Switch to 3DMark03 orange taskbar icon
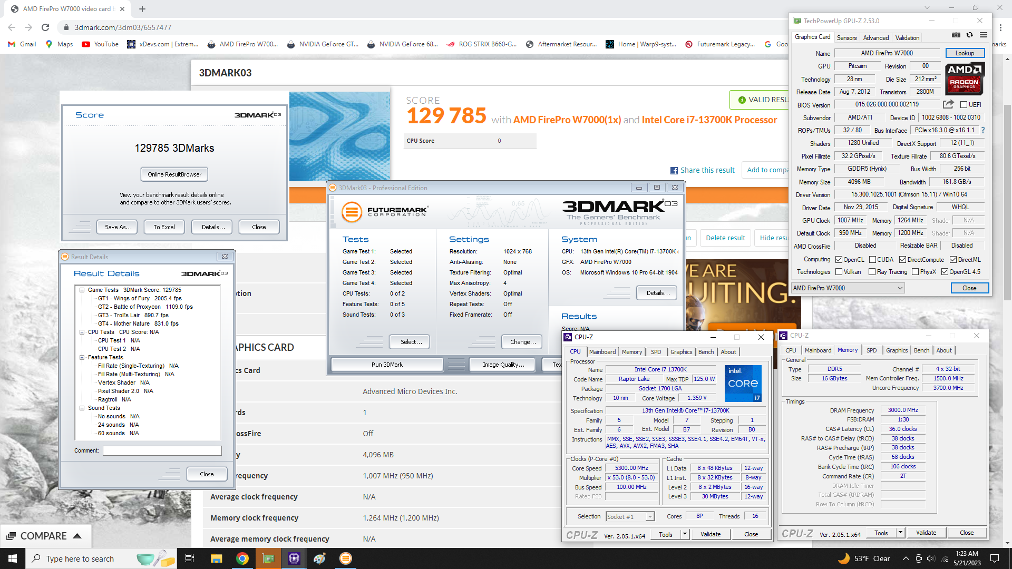 tap(346, 558)
